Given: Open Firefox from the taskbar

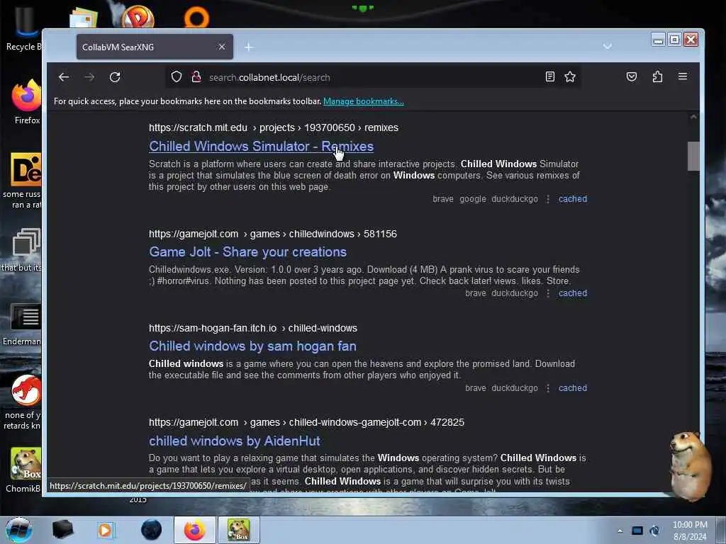Looking at the screenshot, I should (195, 530).
